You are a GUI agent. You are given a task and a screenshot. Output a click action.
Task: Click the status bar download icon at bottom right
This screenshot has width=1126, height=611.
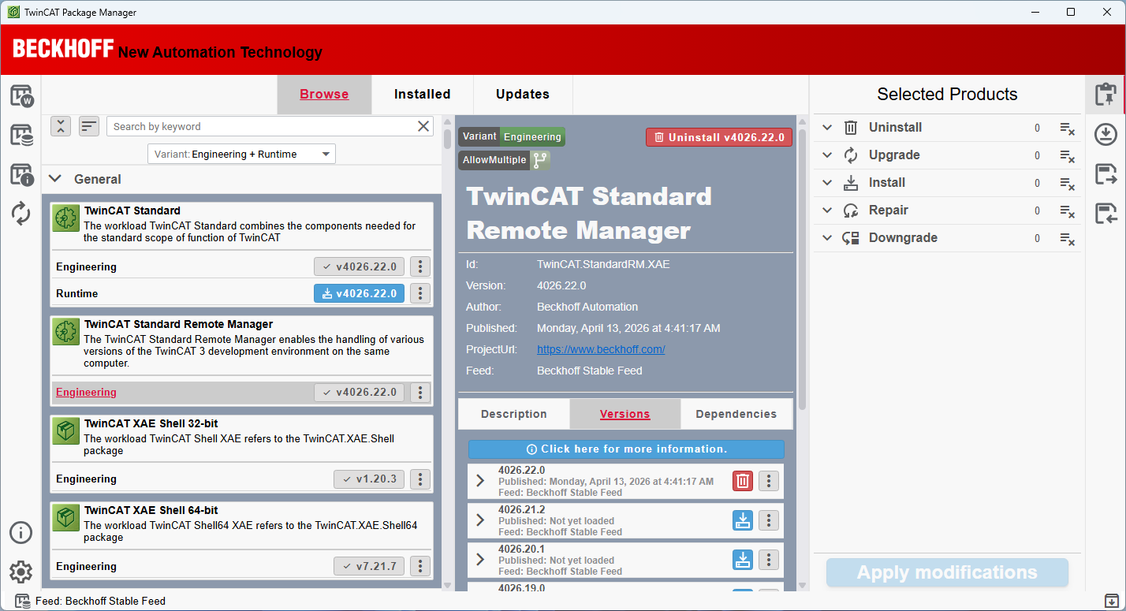tap(1111, 601)
